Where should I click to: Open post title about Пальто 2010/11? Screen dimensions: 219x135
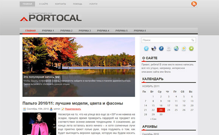click(x=72, y=103)
